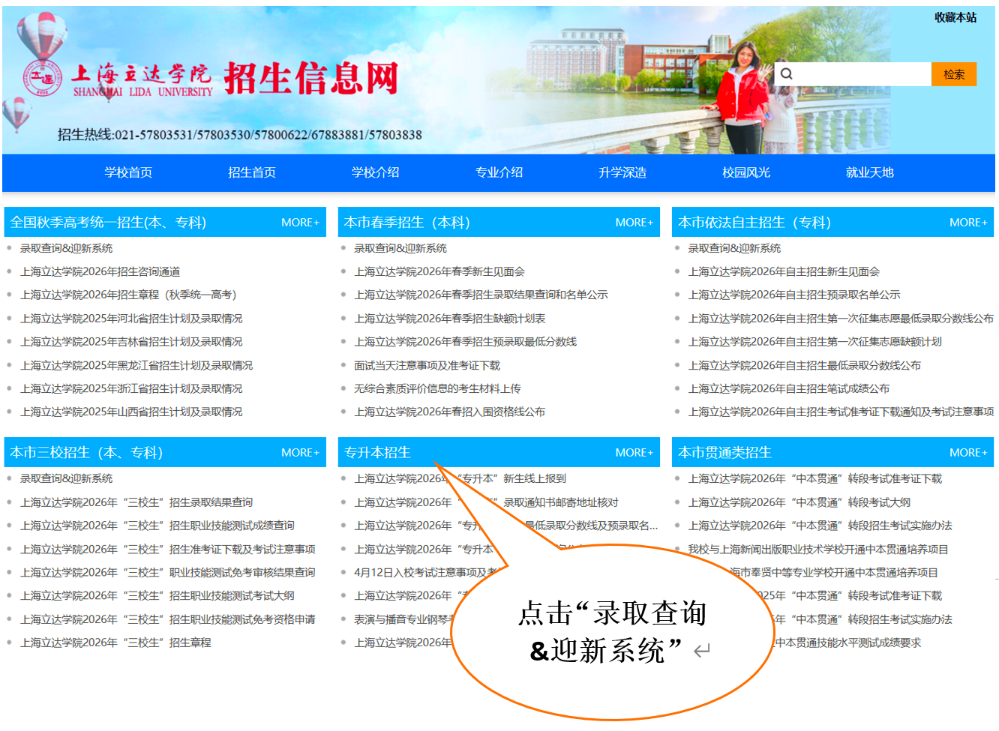Click MORE+ in 专升本招生 section

[x=634, y=453]
